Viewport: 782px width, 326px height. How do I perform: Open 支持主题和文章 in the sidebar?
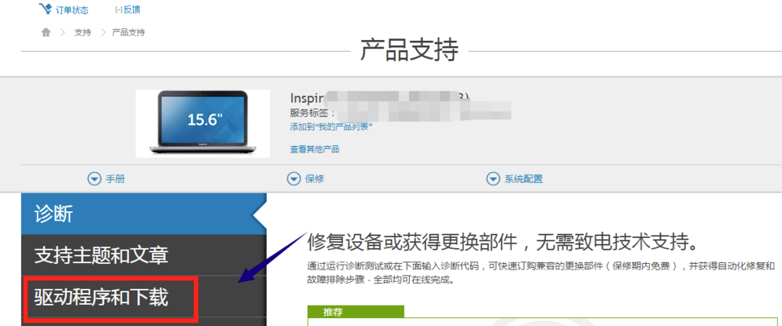click(x=101, y=255)
